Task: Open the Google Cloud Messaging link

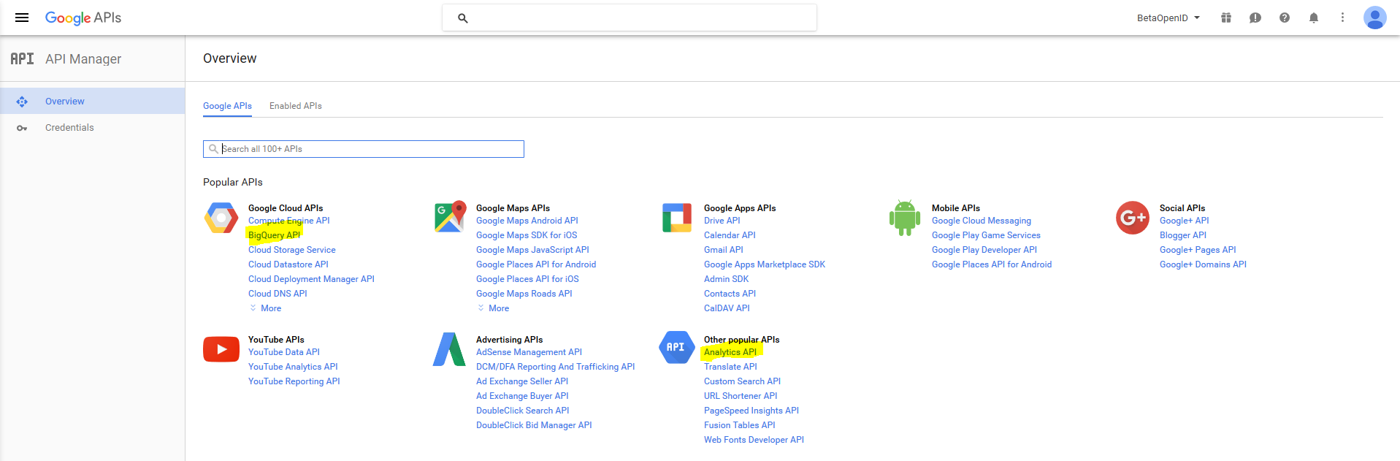Action: 982,221
